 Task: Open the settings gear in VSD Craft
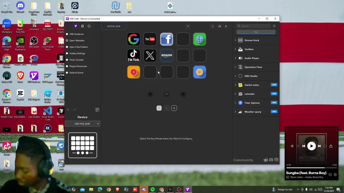point(89,26)
